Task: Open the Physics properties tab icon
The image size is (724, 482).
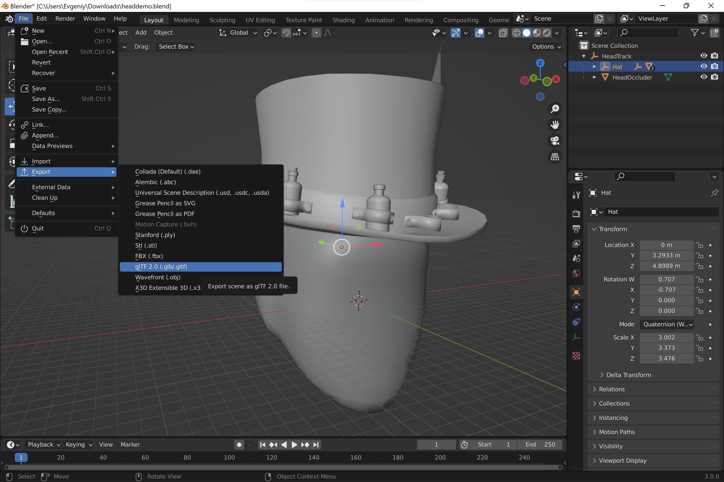Action: tap(576, 307)
